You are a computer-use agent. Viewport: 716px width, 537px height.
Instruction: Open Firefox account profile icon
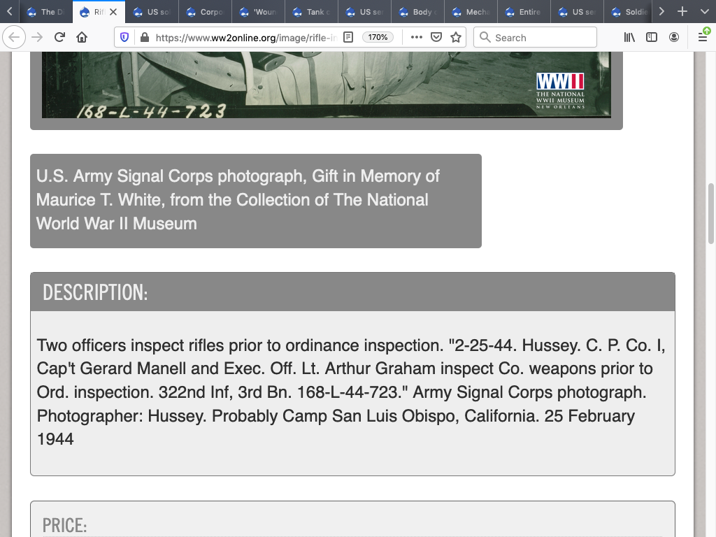[674, 38]
